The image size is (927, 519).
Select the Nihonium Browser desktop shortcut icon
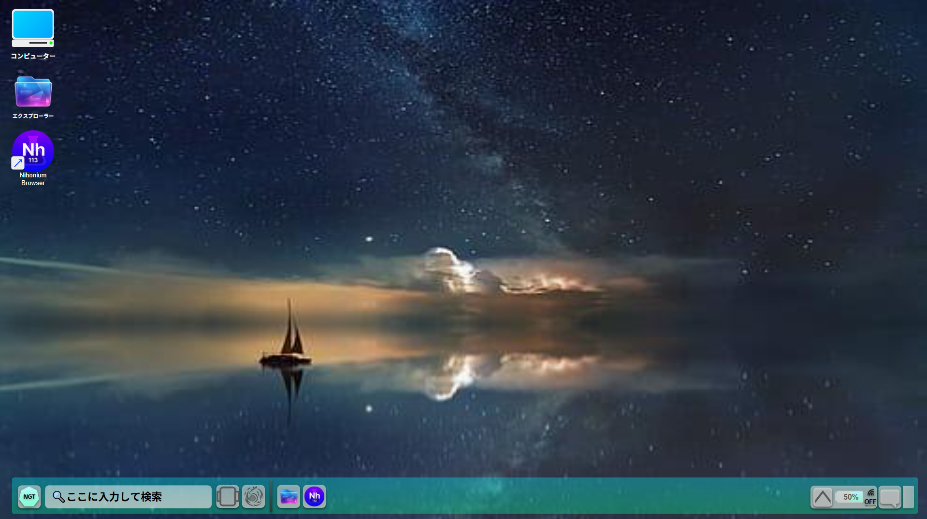coord(33,150)
